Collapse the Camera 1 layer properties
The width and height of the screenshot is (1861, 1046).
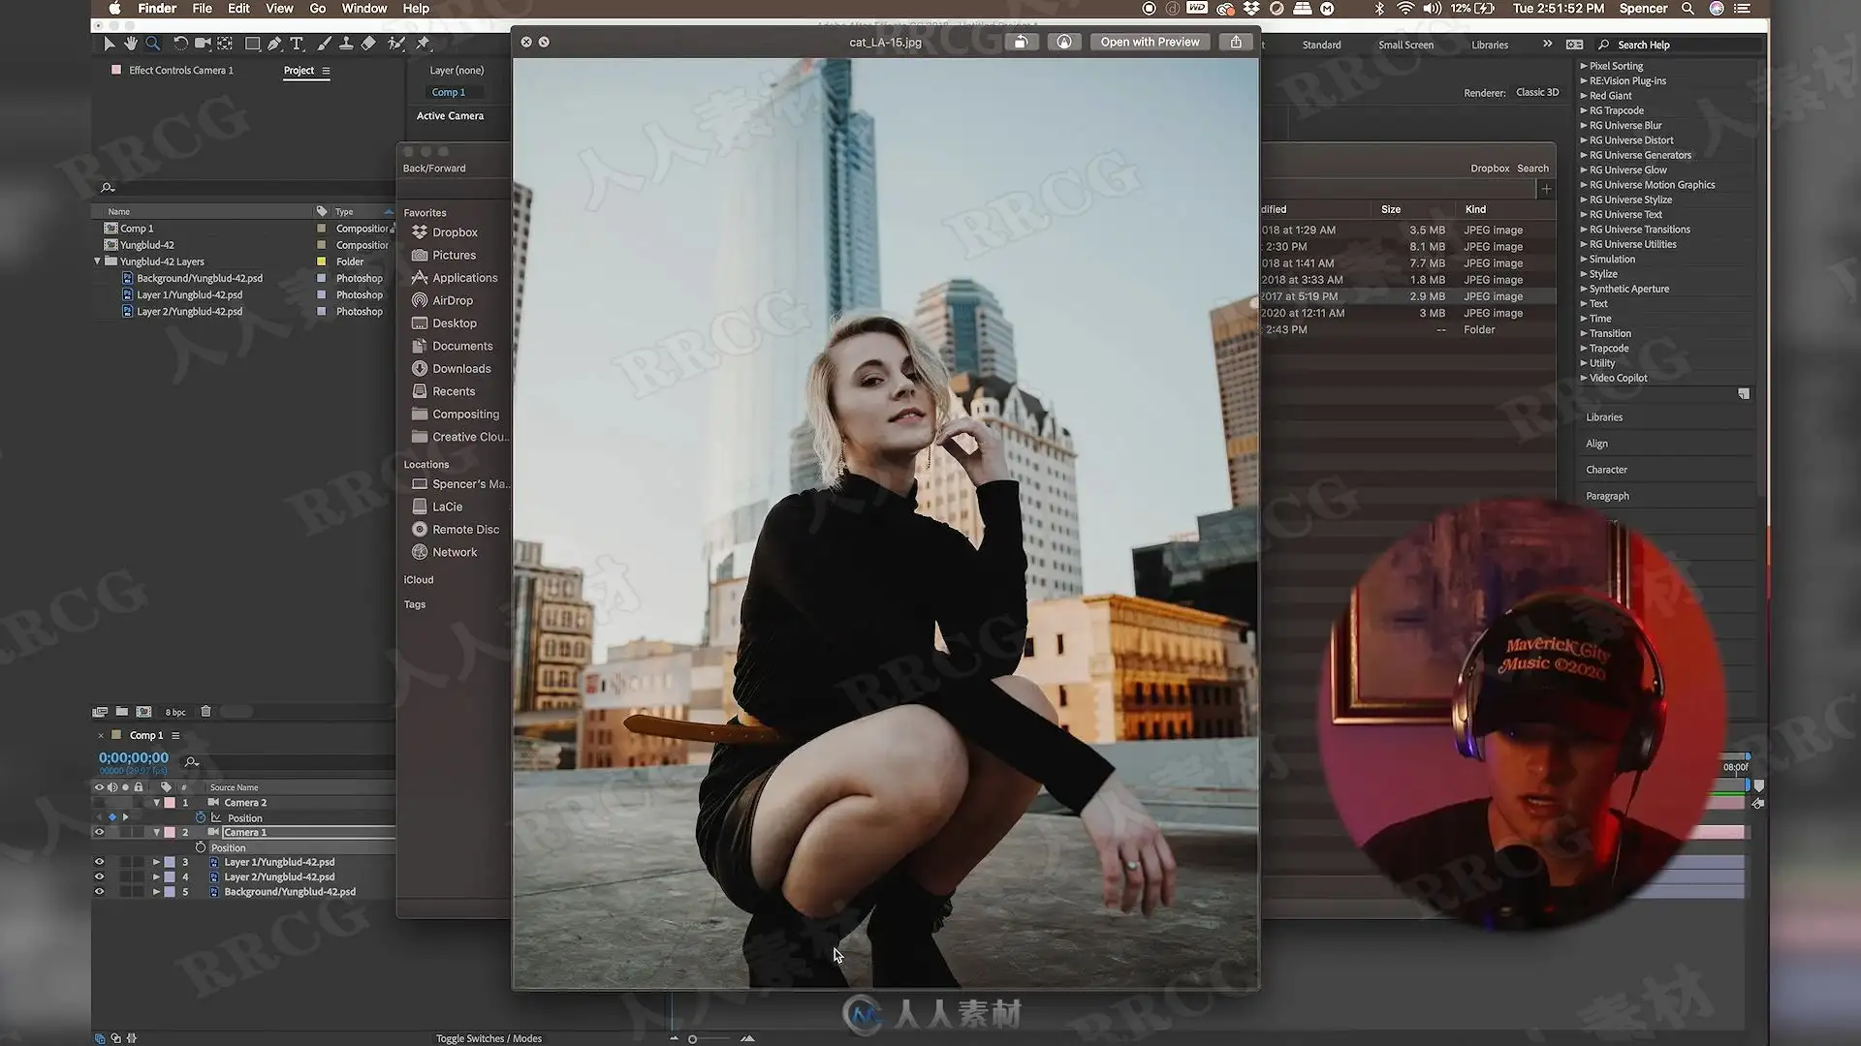156,832
